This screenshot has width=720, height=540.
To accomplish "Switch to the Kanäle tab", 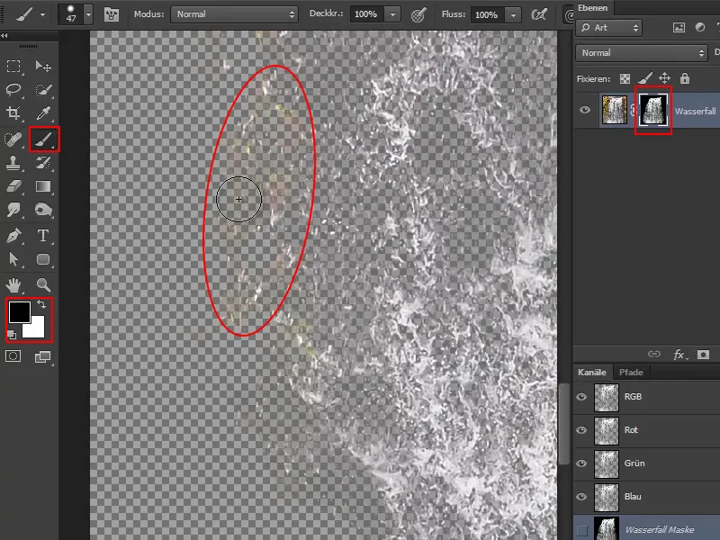I will pyautogui.click(x=592, y=373).
